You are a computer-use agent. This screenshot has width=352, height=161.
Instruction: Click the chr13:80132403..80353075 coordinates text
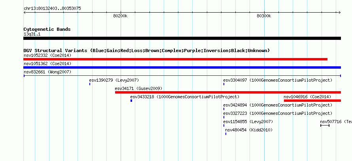[x=52, y=9]
